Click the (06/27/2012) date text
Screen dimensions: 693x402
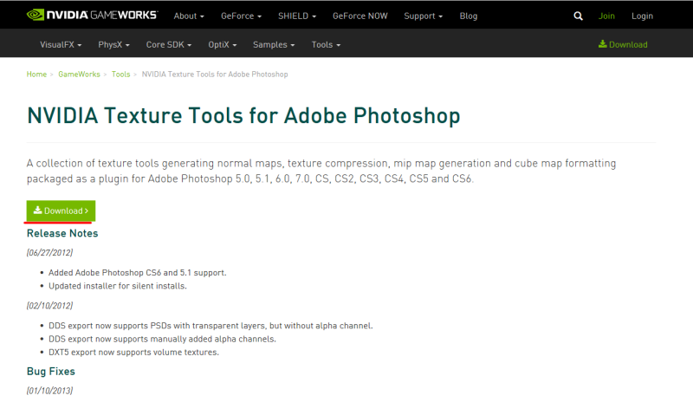[49, 252]
